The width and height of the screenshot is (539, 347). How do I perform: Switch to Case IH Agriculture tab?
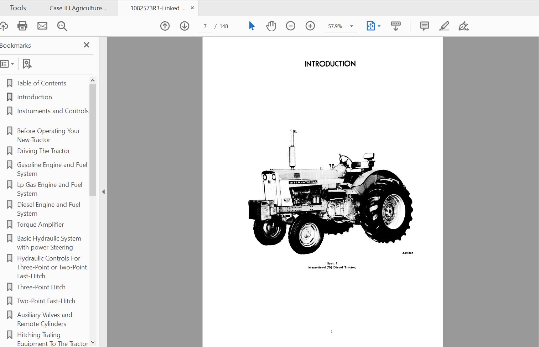[x=78, y=8]
